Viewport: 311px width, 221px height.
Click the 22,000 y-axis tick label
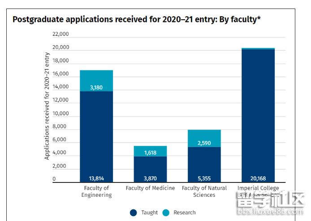(x=60, y=35)
